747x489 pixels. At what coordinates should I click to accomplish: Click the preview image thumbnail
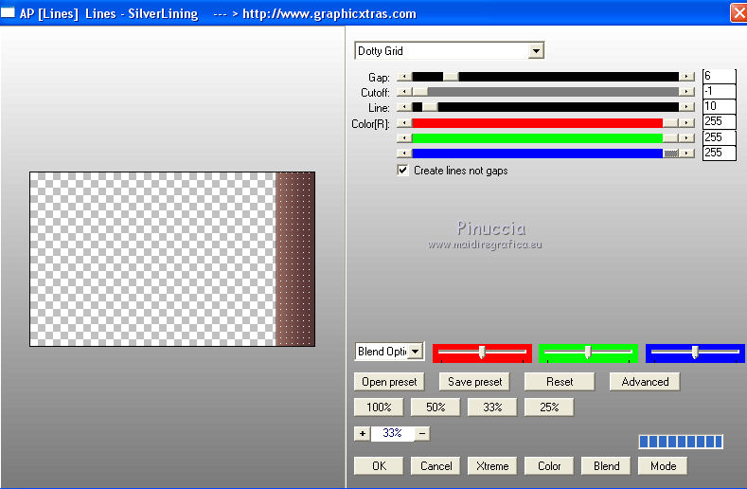pyautogui.click(x=171, y=259)
